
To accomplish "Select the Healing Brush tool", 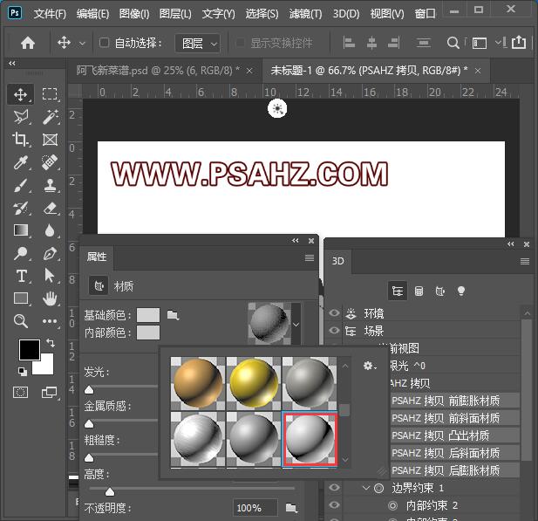I will tap(50, 162).
